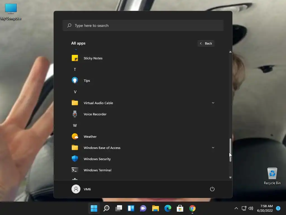Launch Weather via its sun icon
The width and height of the screenshot is (286, 215).
click(x=75, y=136)
